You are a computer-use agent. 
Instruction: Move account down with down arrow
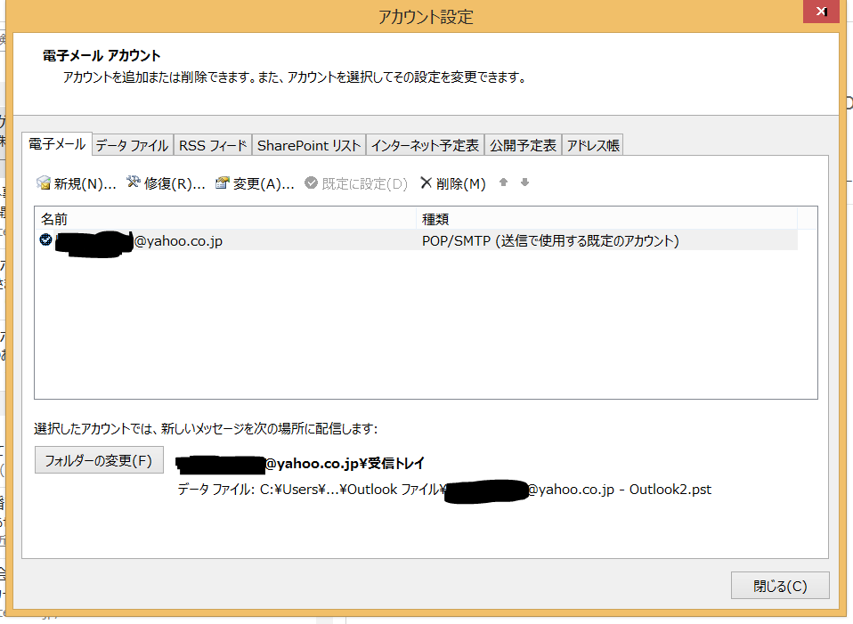click(x=525, y=182)
